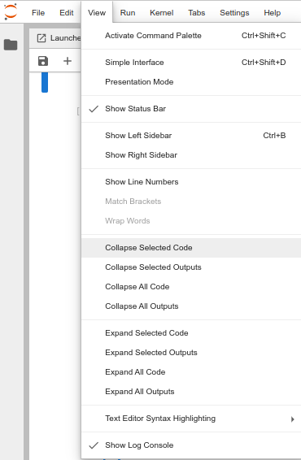
Task: Open the Kernel menu
Action: click(162, 13)
